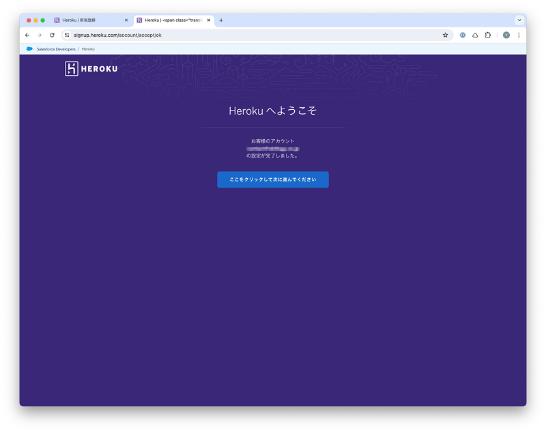Image resolution: width=546 pixels, height=432 pixels.
Task: Click the ここをクリックして次に進んでください button
Action: [272, 179]
